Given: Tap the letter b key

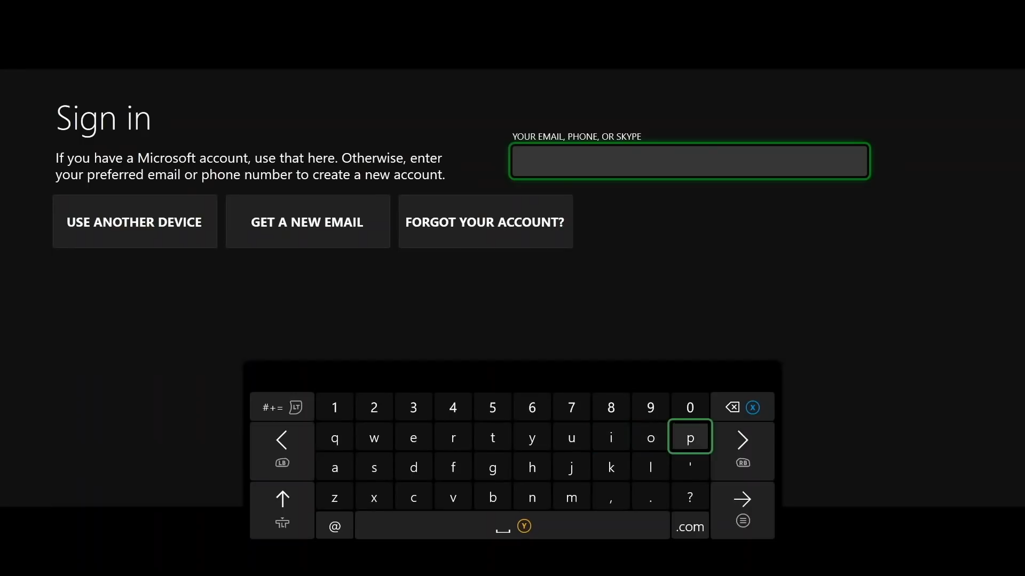Looking at the screenshot, I should click(x=493, y=497).
